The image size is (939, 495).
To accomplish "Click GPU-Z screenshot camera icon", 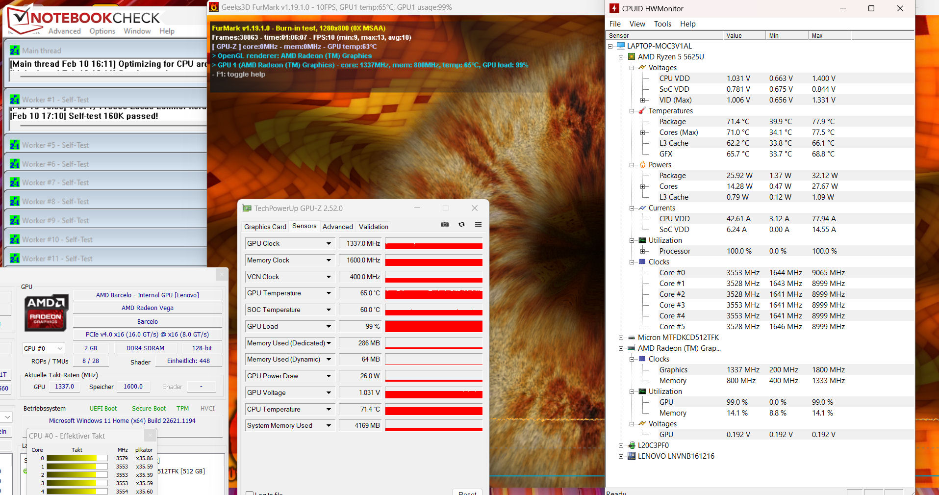I will (x=445, y=224).
